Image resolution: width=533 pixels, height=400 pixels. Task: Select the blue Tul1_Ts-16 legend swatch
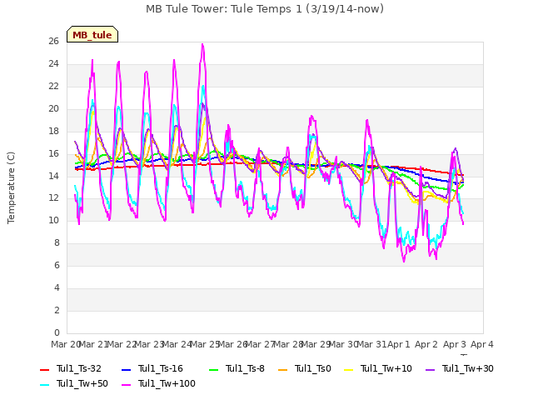[x=126, y=369]
